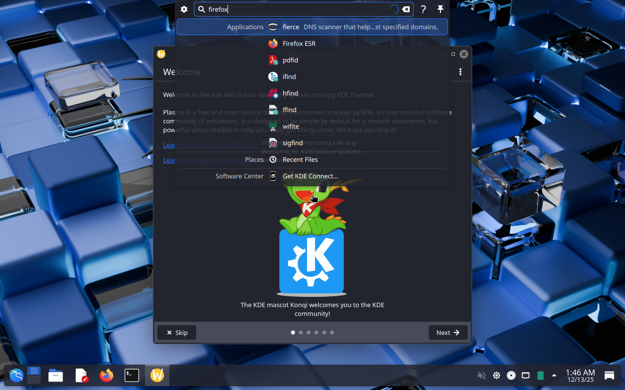Launch Firefox ESR from search results
The image size is (625, 390).
pyautogui.click(x=299, y=43)
